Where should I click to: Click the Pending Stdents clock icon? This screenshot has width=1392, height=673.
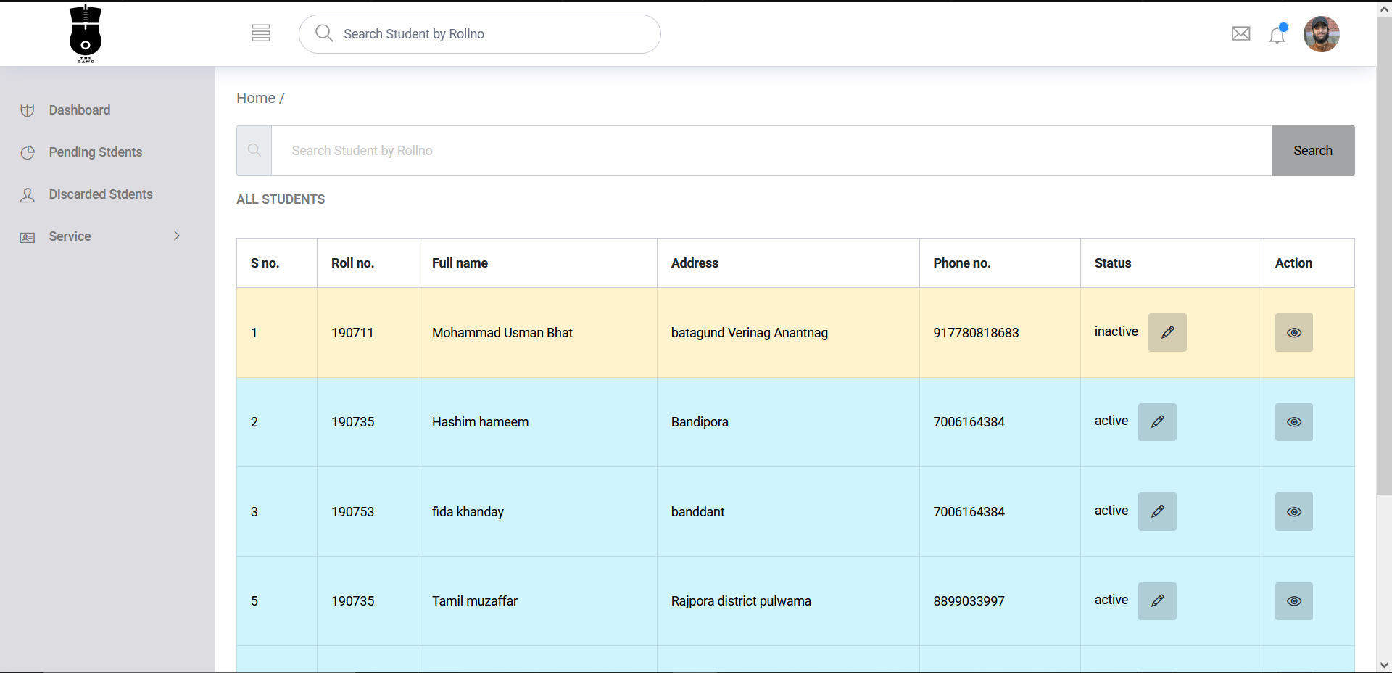coord(28,152)
